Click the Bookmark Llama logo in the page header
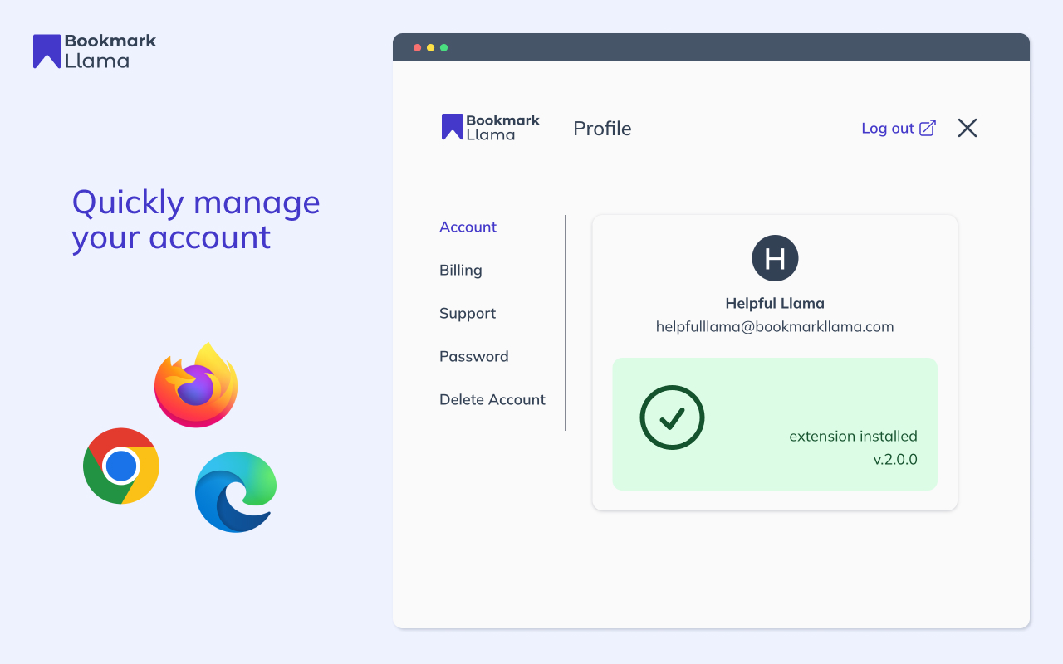The height and width of the screenshot is (664, 1063). (95, 51)
